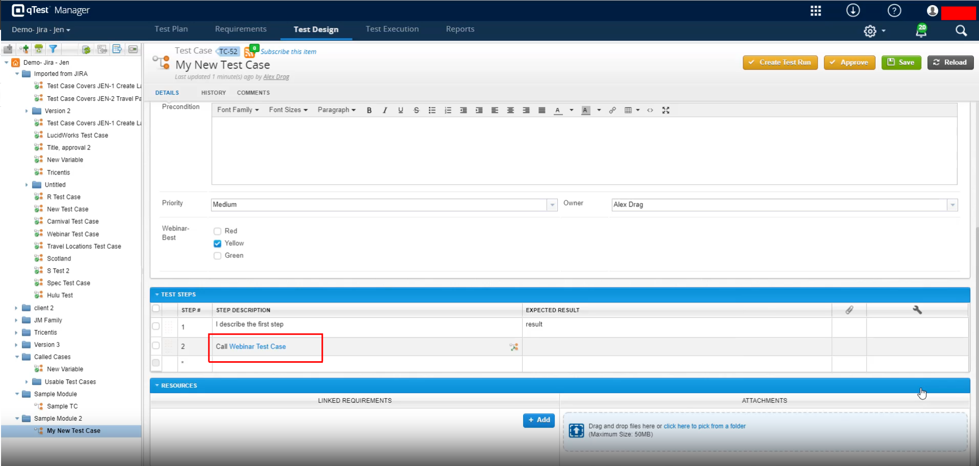
Task: Open the Priority dropdown
Action: [x=552, y=205]
